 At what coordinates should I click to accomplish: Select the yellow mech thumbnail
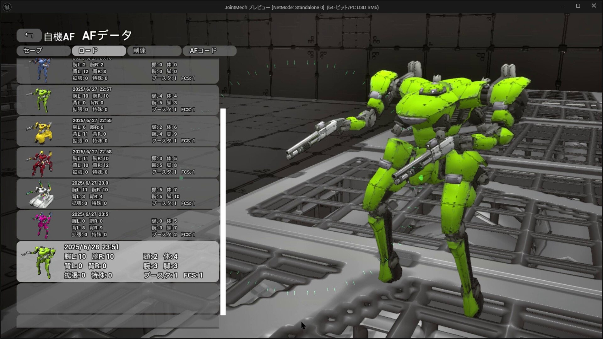(x=43, y=131)
